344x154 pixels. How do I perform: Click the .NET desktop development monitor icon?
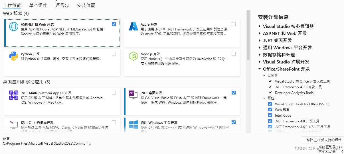click(133, 95)
